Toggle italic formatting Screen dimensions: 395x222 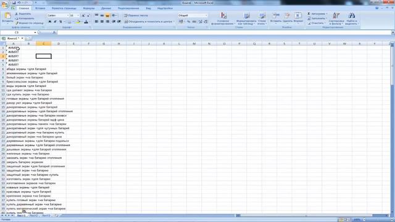(x=55, y=22)
